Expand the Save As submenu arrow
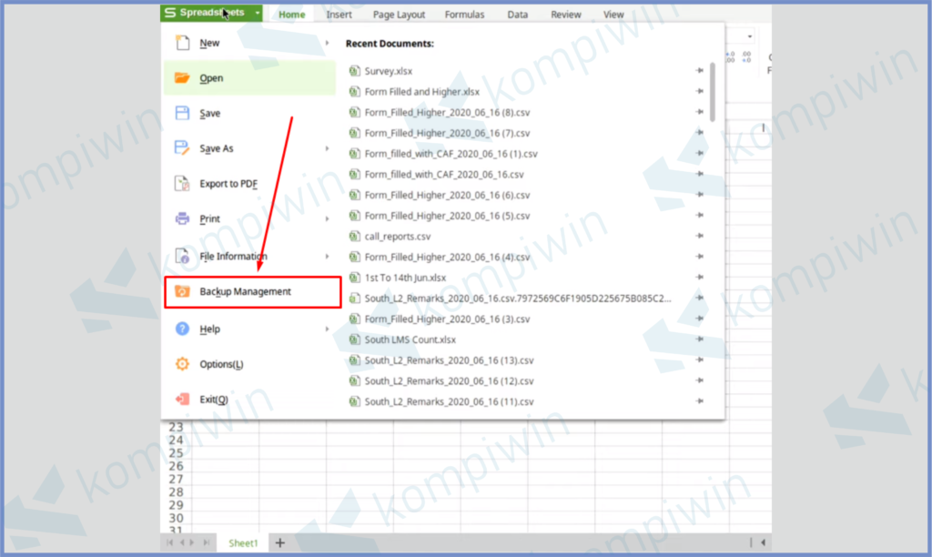932x557 pixels. click(x=327, y=148)
